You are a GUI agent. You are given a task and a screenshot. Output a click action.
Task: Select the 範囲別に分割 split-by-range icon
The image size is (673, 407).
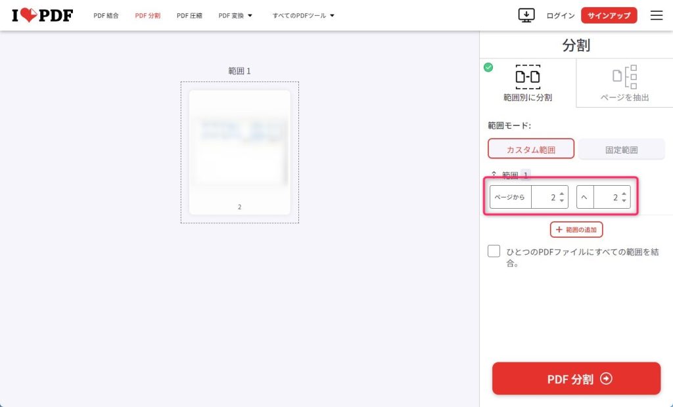click(528, 77)
